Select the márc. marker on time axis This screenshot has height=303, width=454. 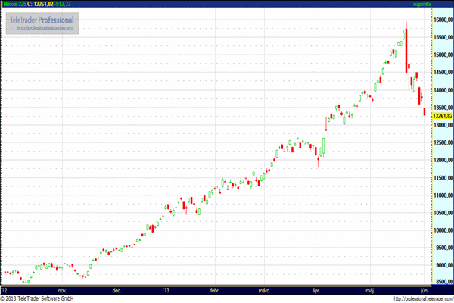tap(264, 289)
